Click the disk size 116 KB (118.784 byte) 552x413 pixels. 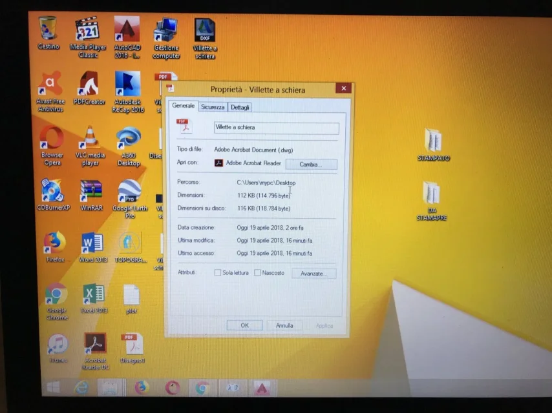[264, 208]
